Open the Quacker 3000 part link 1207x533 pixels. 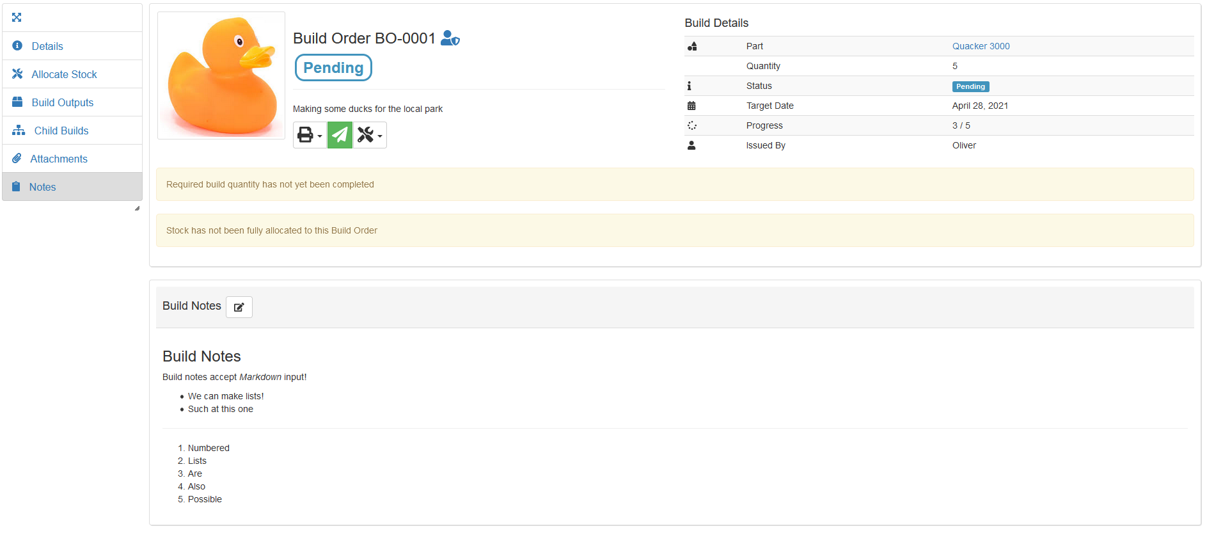(x=981, y=46)
